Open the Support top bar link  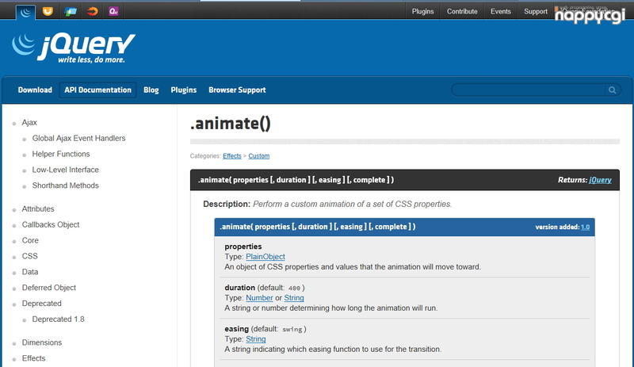pos(536,11)
